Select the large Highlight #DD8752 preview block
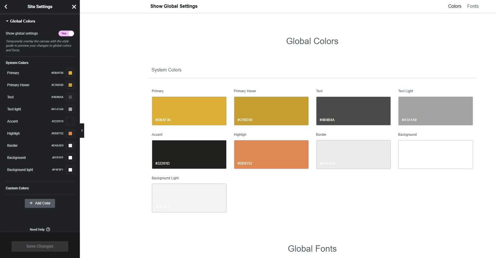The width and height of the screenshot is (496, 258). click(271, 155)
